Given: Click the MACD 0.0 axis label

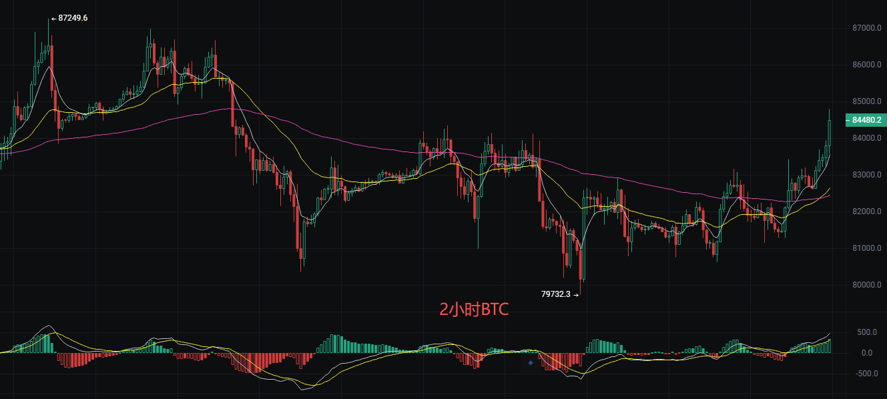Looking at the screenshot, I should click(867, 353).
